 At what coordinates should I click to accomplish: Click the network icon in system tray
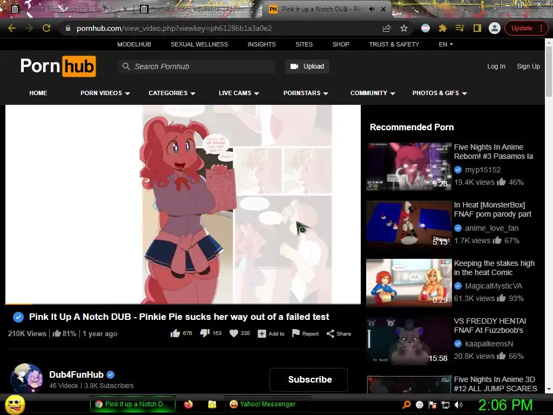point(446,405)
